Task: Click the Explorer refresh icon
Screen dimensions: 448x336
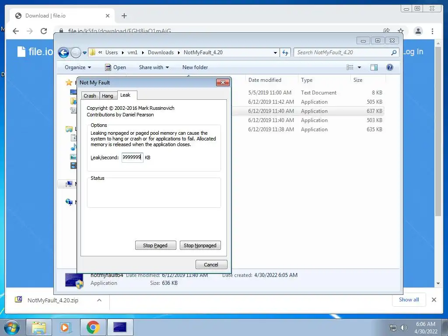Action: click(x=285, y=52)
